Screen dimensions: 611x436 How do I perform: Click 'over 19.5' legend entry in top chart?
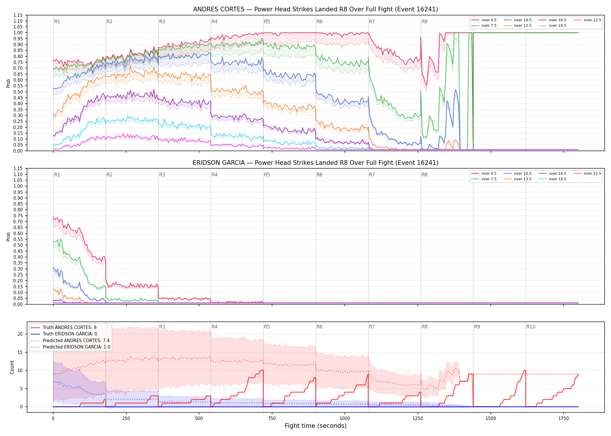[x=553, y=26]
